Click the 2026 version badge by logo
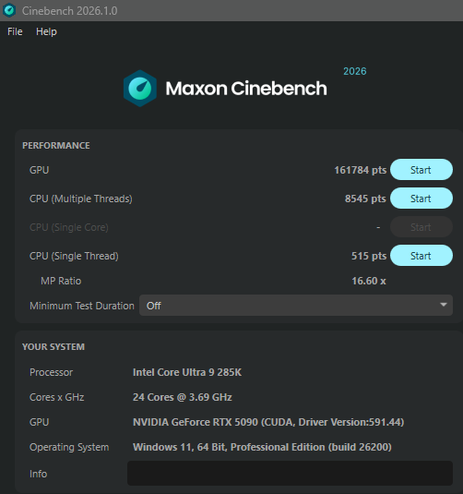 point(355,71)
